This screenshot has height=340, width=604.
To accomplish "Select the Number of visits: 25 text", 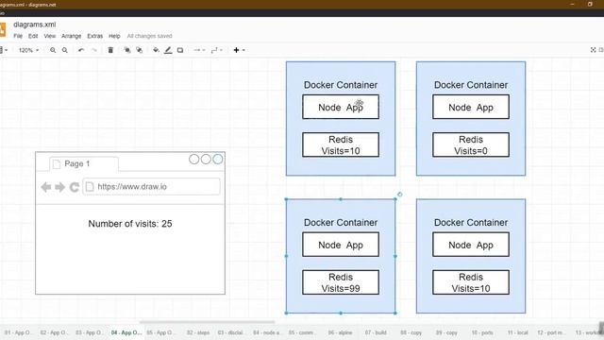I will [x=130, y=224].
